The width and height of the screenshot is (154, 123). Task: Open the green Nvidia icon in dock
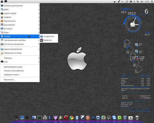(119, 118)
